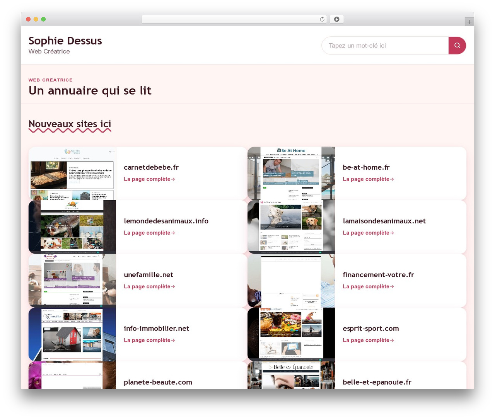Open the browser downloads arrow icon
The height and width of the screenshot is (419, 495).
(x=336, y=19)
